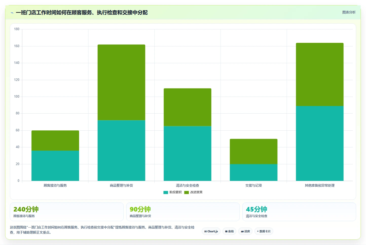This screenshot has height=245, width=366.
Task: Click the 图表分析 label in header
Action: (x=349, y=12)
